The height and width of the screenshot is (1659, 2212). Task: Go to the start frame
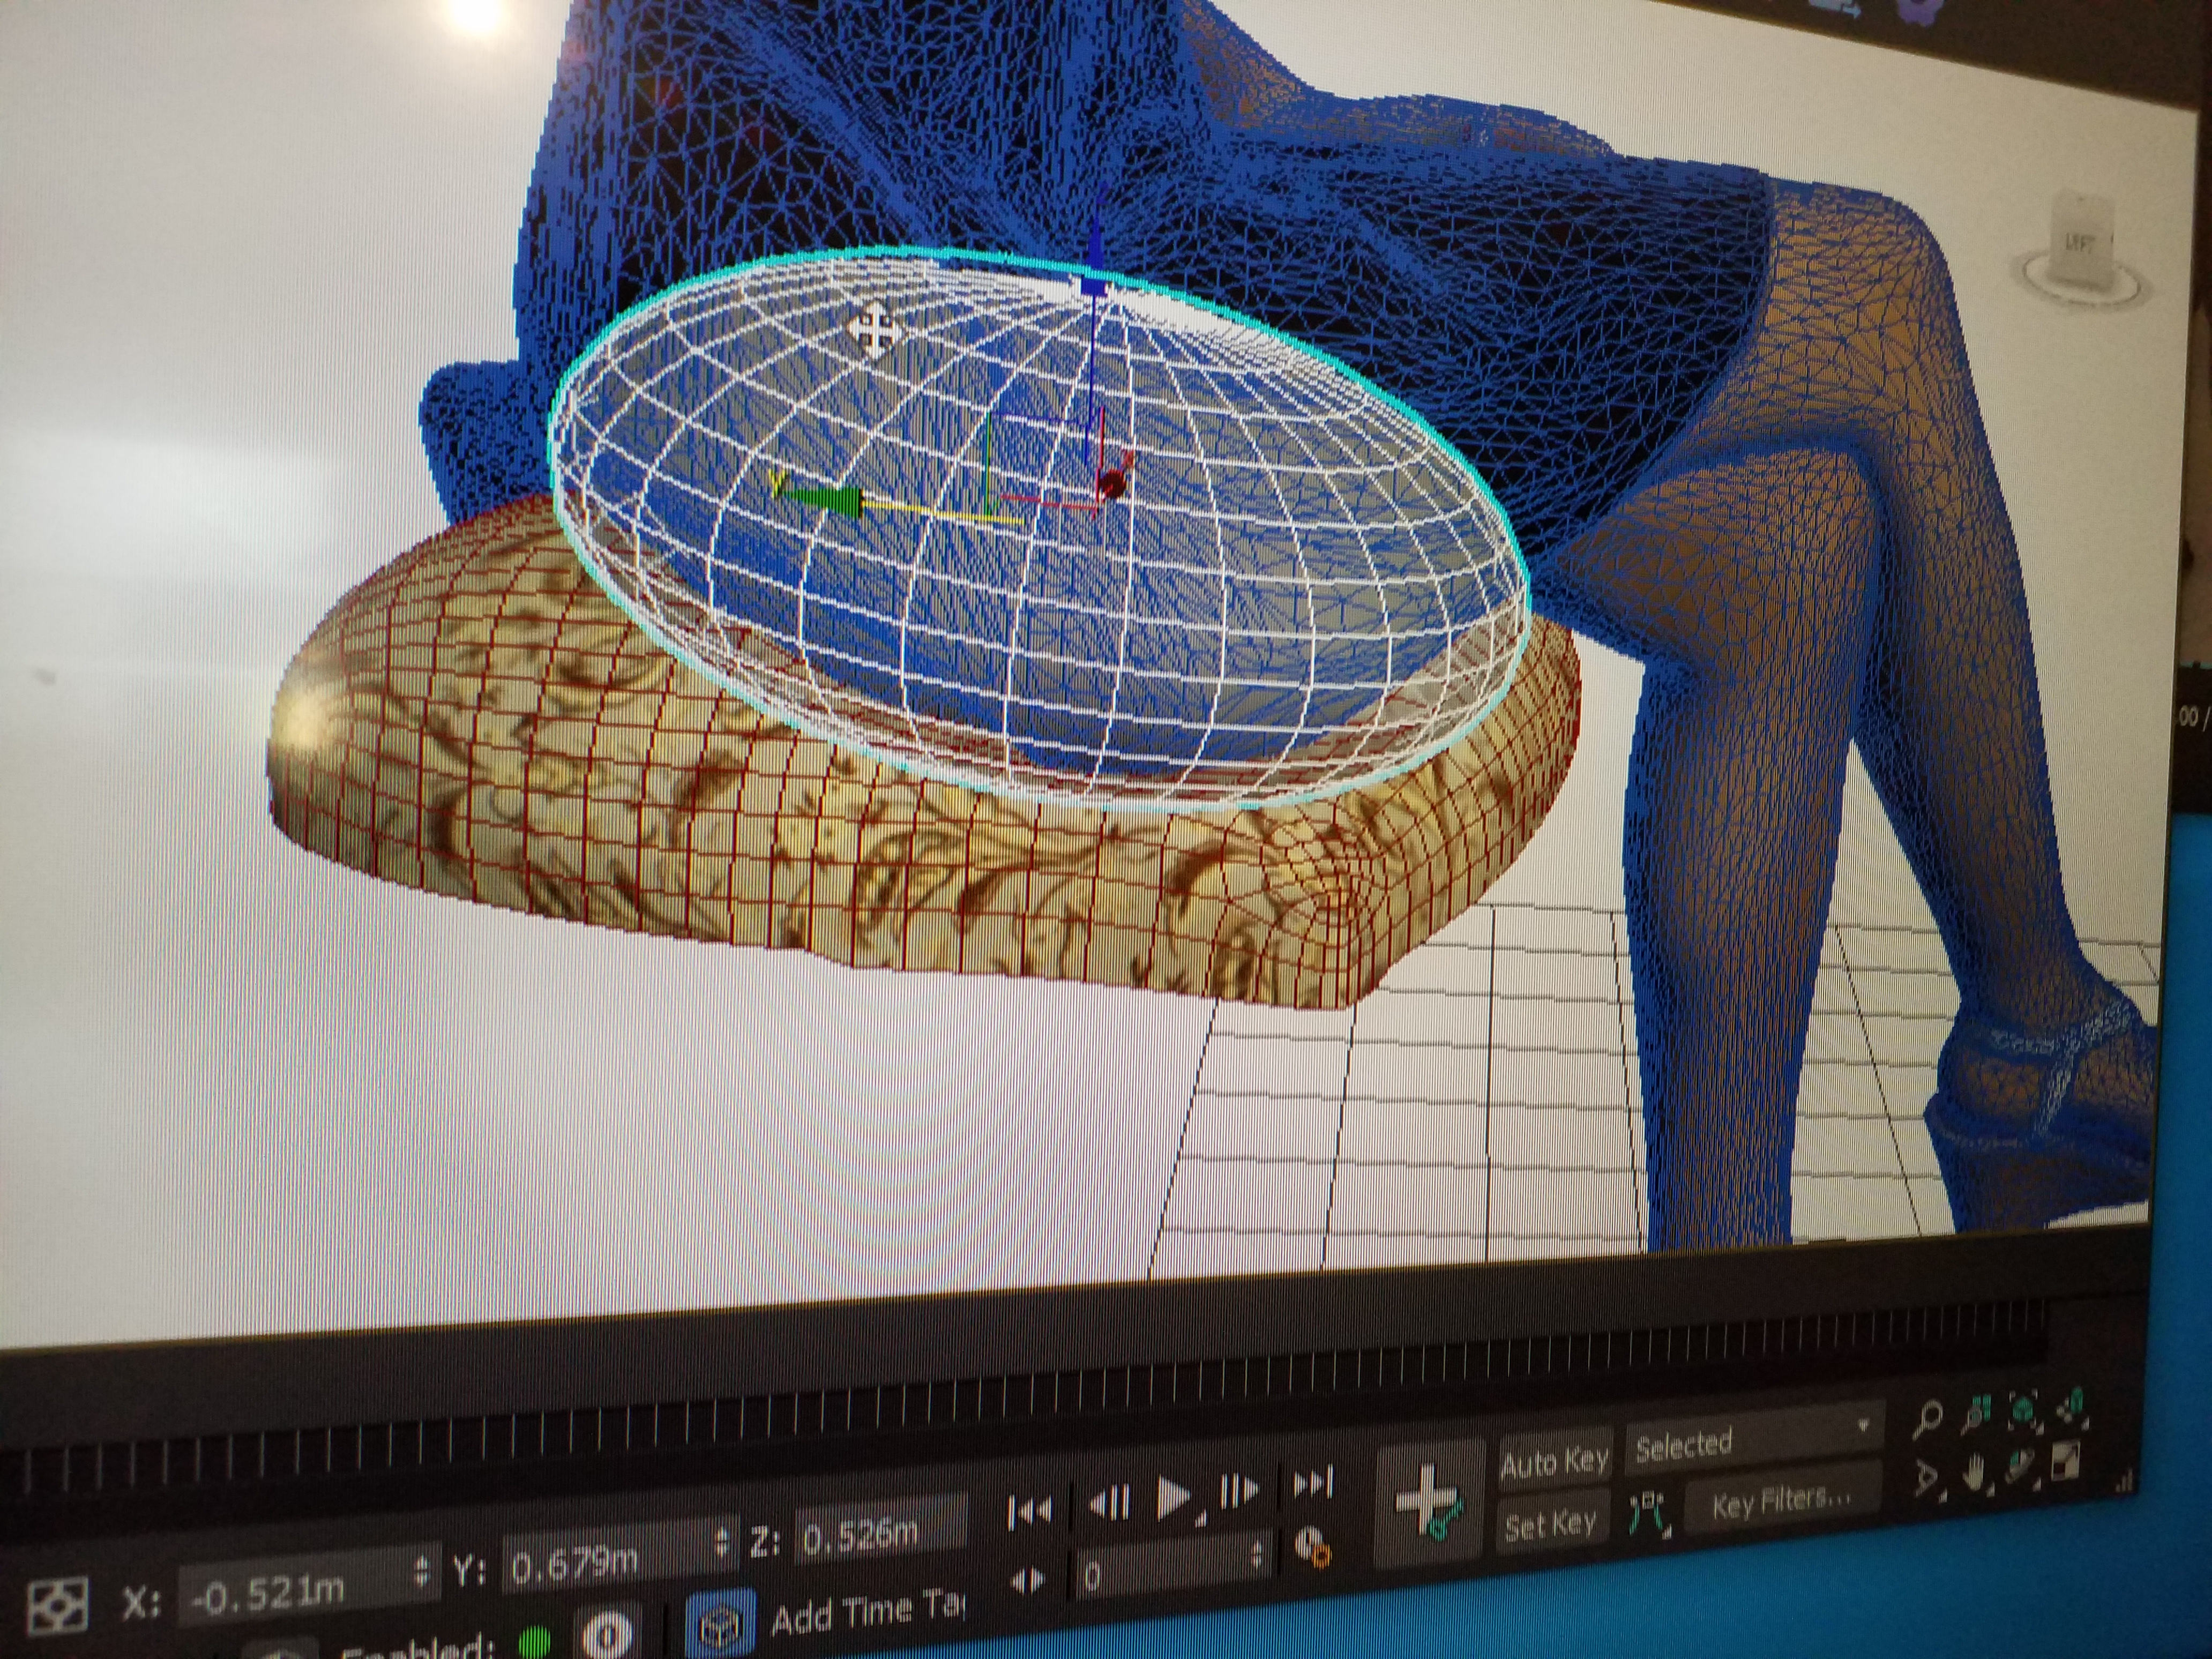tap(1030, 1511)
